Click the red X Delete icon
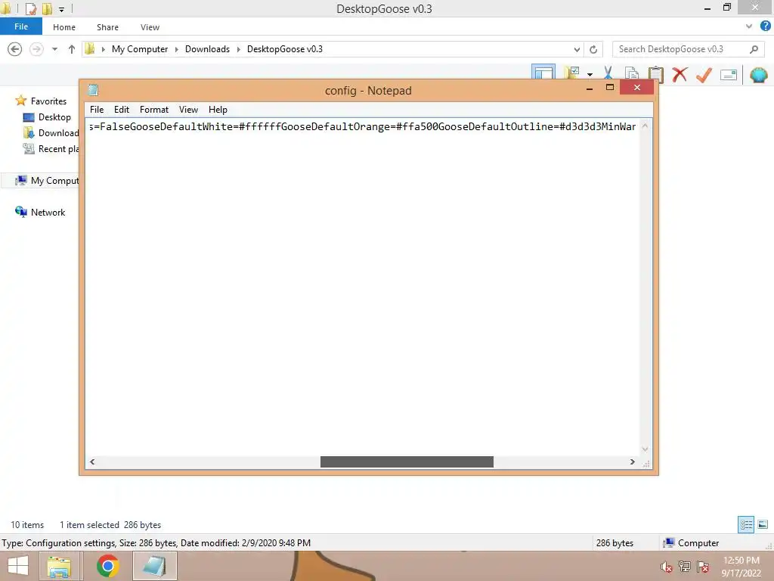This screenshot has height=581, width=774. pos(680,75)
